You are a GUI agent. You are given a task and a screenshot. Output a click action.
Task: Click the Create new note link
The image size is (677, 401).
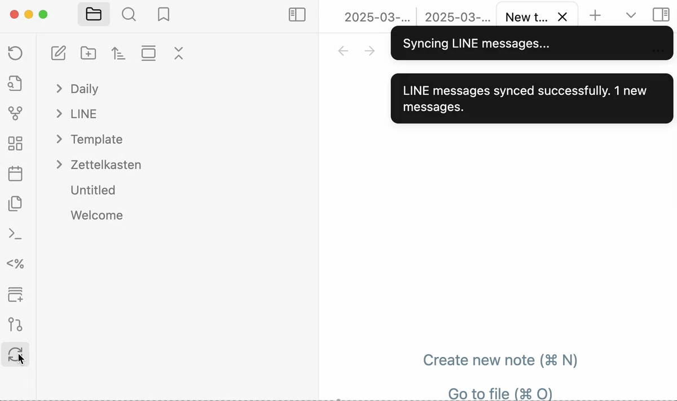(x=500, y=360)
